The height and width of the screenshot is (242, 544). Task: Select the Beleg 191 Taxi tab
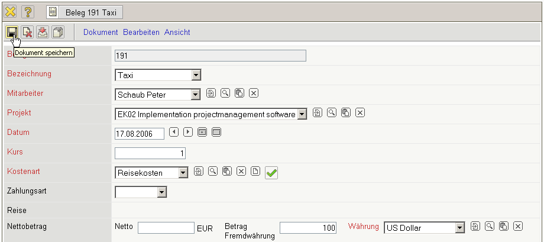[85, 11]
